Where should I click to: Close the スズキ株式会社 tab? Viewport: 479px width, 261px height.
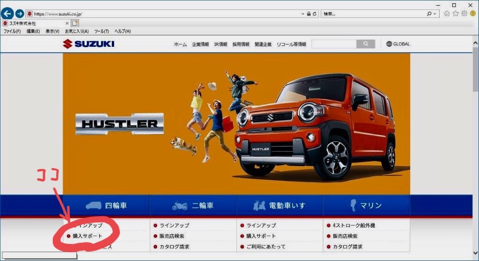point(67,23)
